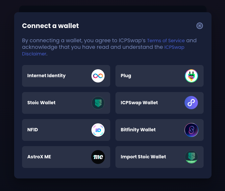
Task: Click the Stoic Wallet green shield icon
Action: (x=98, y=103)
